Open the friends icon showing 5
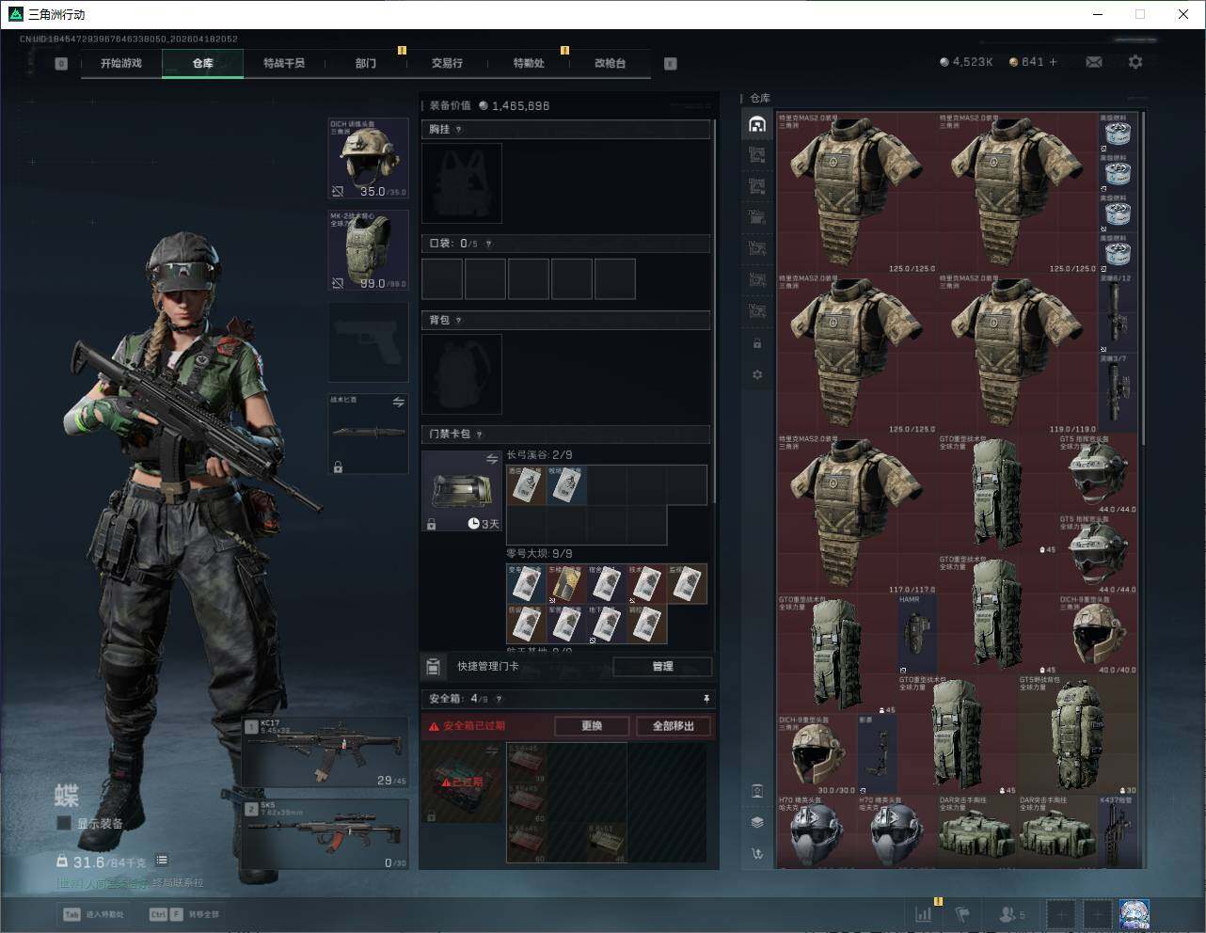 coord(1012,913)
